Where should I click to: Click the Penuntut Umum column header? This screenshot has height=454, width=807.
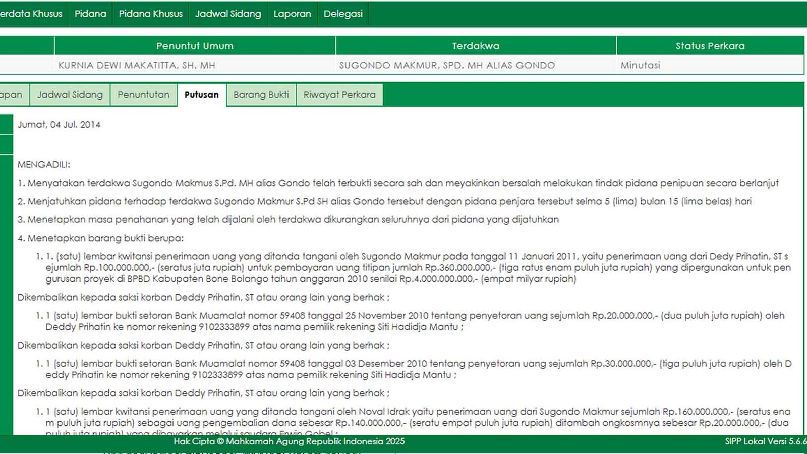195,46
